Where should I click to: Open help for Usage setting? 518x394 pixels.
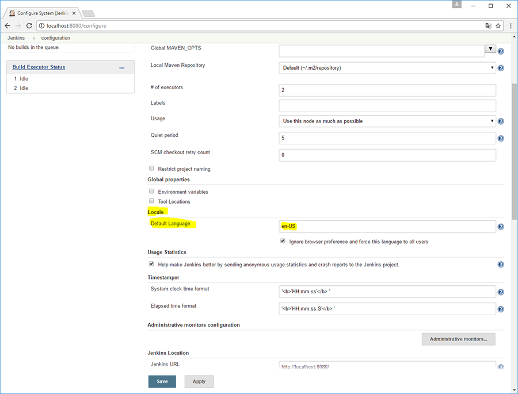coord(501,121)
